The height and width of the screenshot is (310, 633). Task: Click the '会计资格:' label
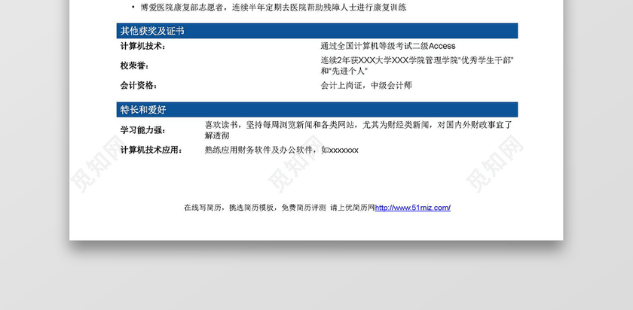(x=139, y=86)
